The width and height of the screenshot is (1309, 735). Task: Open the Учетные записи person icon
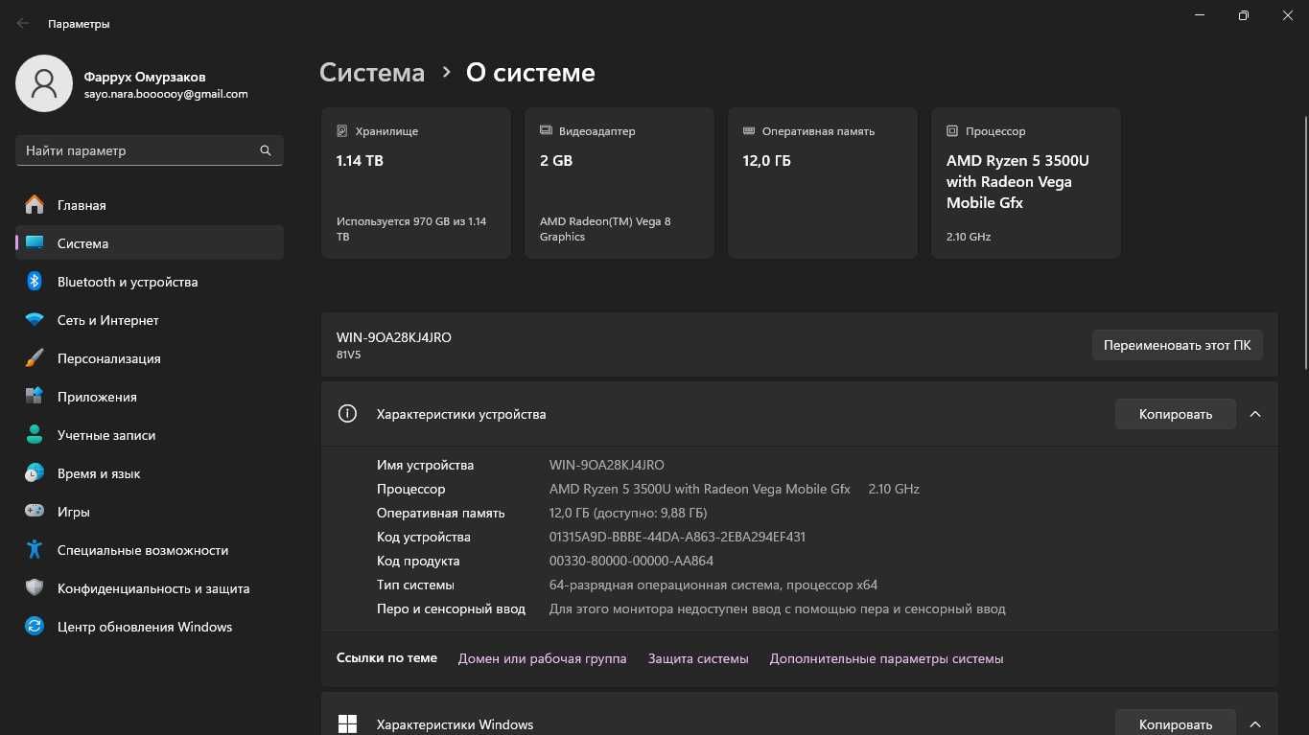pyautogui.click(x=35, y=435)
